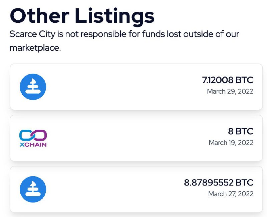Select the March 19, 2022 date
The height and width of the screenshot is (217, 267).
tap(231, 143)
